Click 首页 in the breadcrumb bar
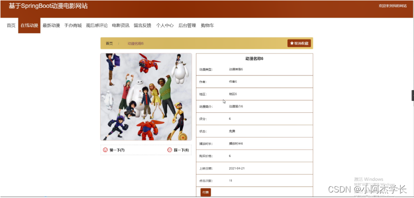Image resolution: width=414 pixels, height=198 pixels. point(109,43)
